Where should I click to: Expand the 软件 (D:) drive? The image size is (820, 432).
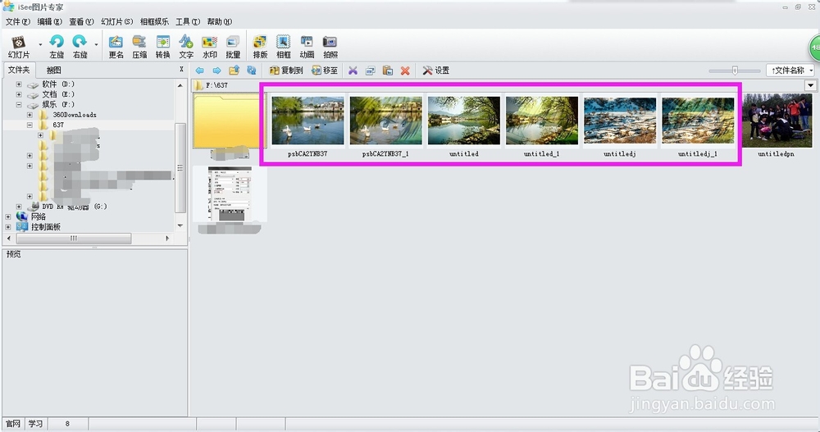19,84
